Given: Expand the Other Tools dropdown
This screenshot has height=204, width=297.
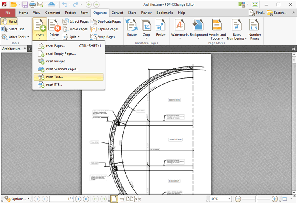Looking at the screenshot, I should coord(15,37).
